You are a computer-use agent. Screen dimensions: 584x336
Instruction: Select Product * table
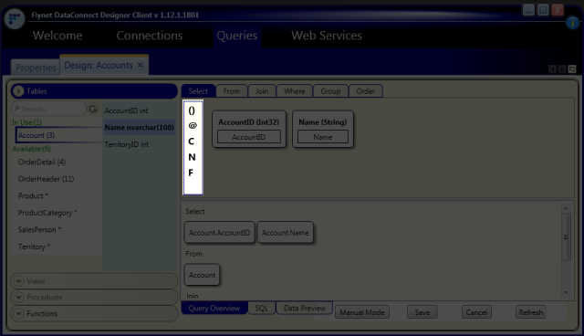point(33,196)
